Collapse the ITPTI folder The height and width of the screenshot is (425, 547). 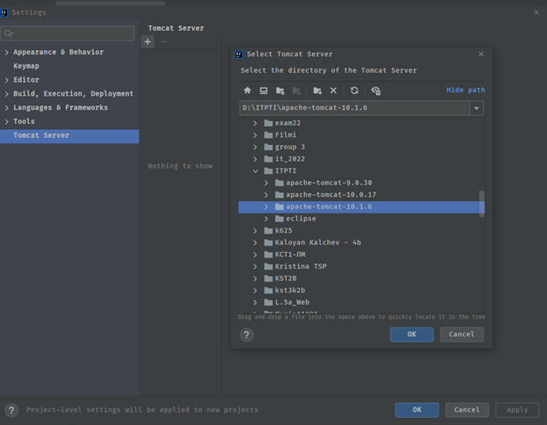[255, 171]
